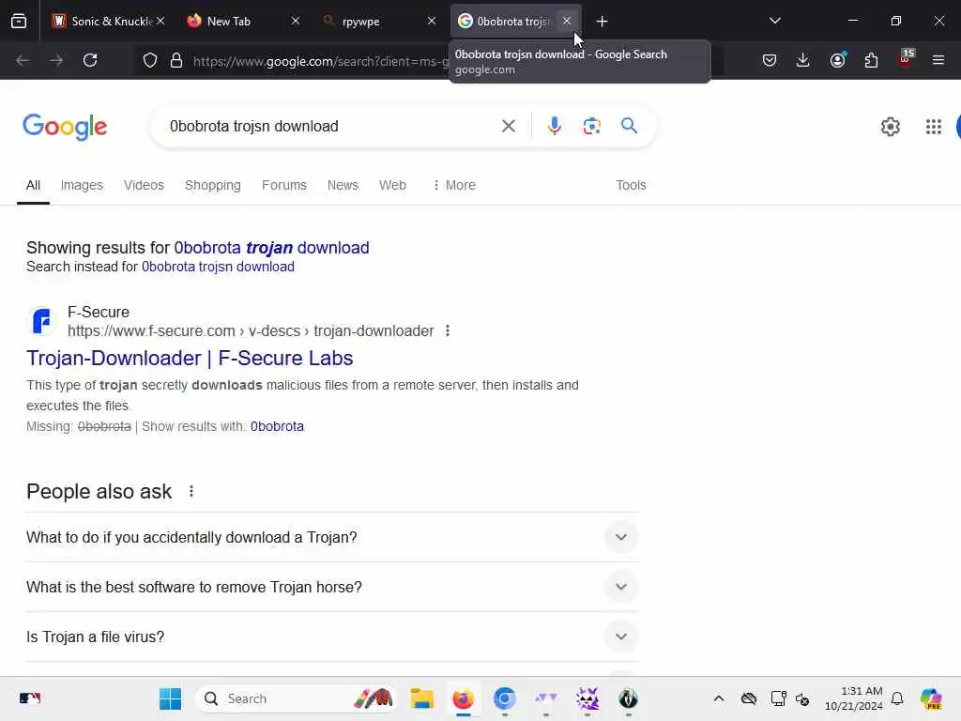Expand 'best software to remove Trojan horse'
This screenshot has height=721, width=961.
tap(332, 588)
